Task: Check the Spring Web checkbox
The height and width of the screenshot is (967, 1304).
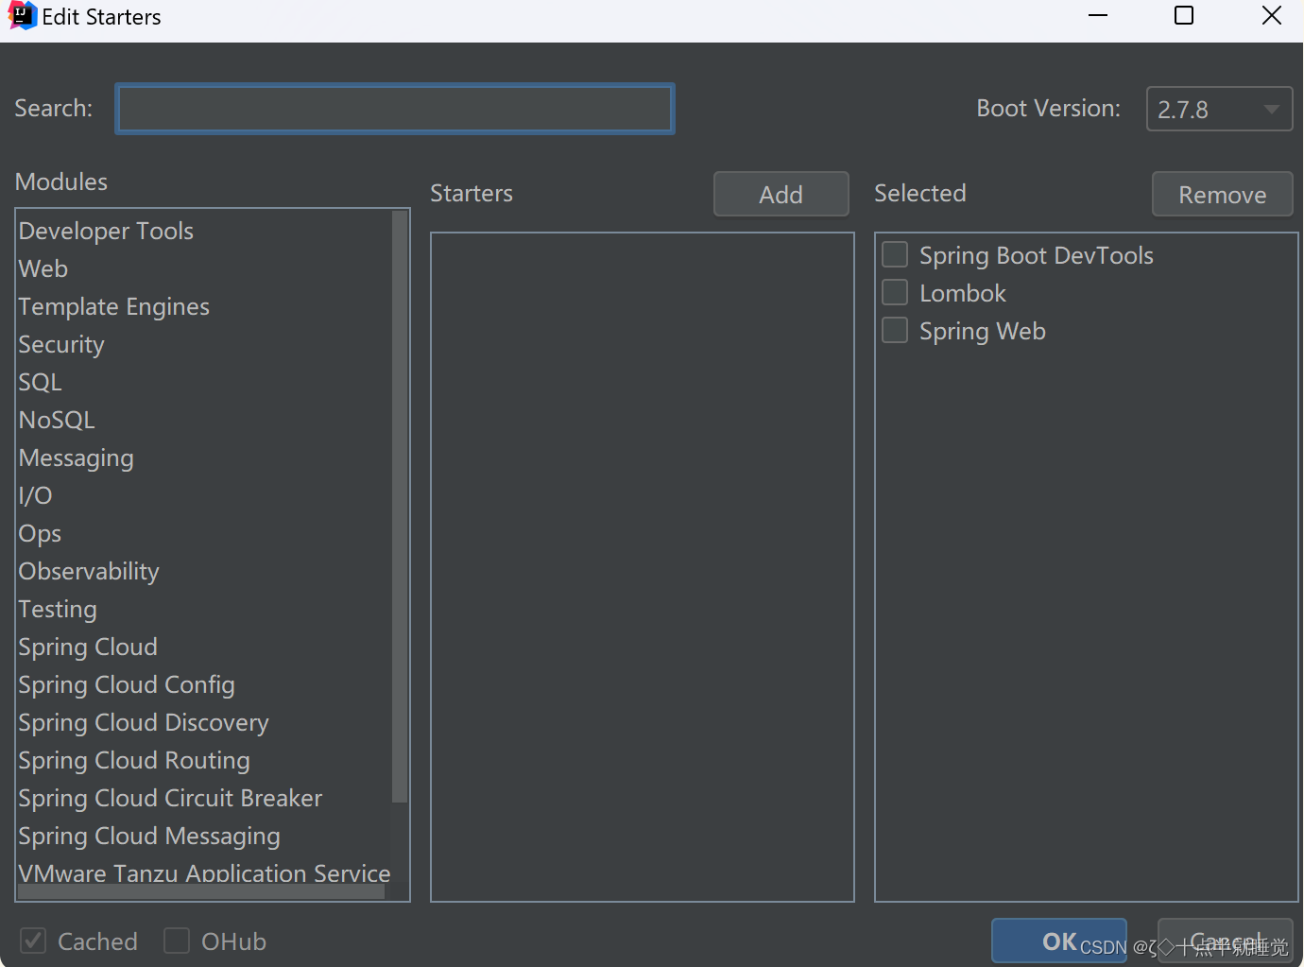Action: coord(895,330)
